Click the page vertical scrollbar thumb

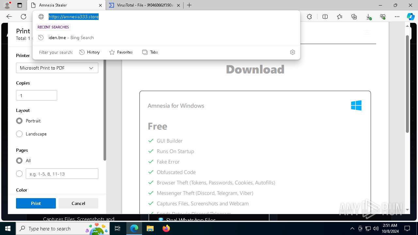pyautogui.click(x=407, y=83)
